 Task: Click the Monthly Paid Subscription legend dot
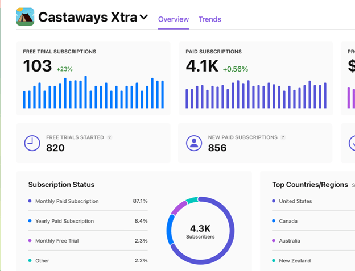pos(30,201)
